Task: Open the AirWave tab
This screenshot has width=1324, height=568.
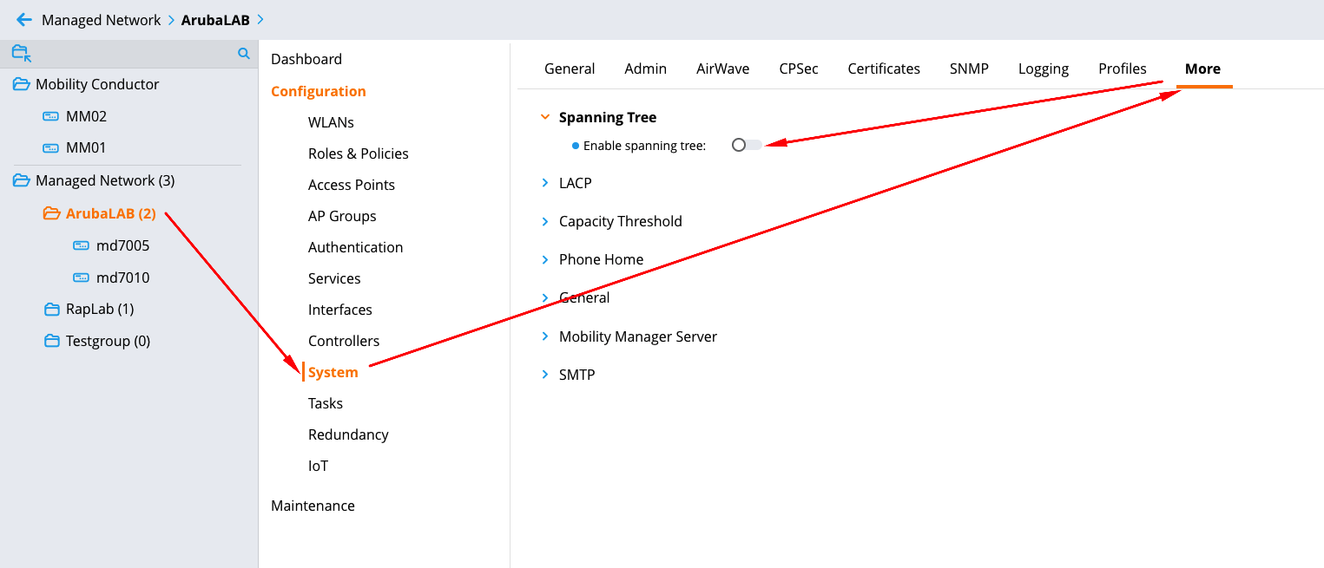Action: click(722, 69)
